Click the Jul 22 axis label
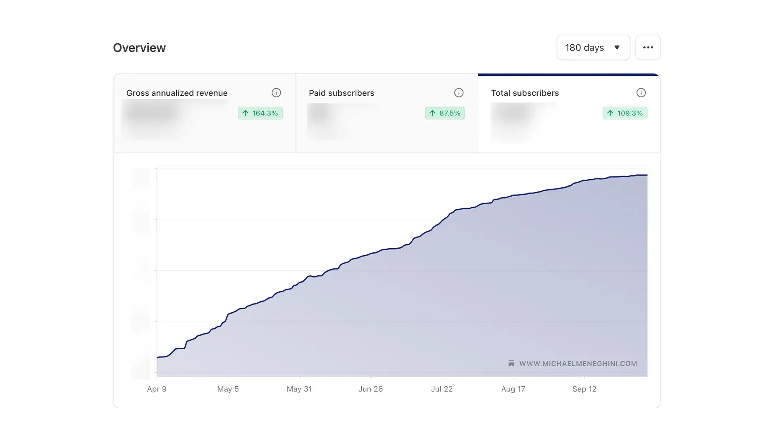 point(442,389)
